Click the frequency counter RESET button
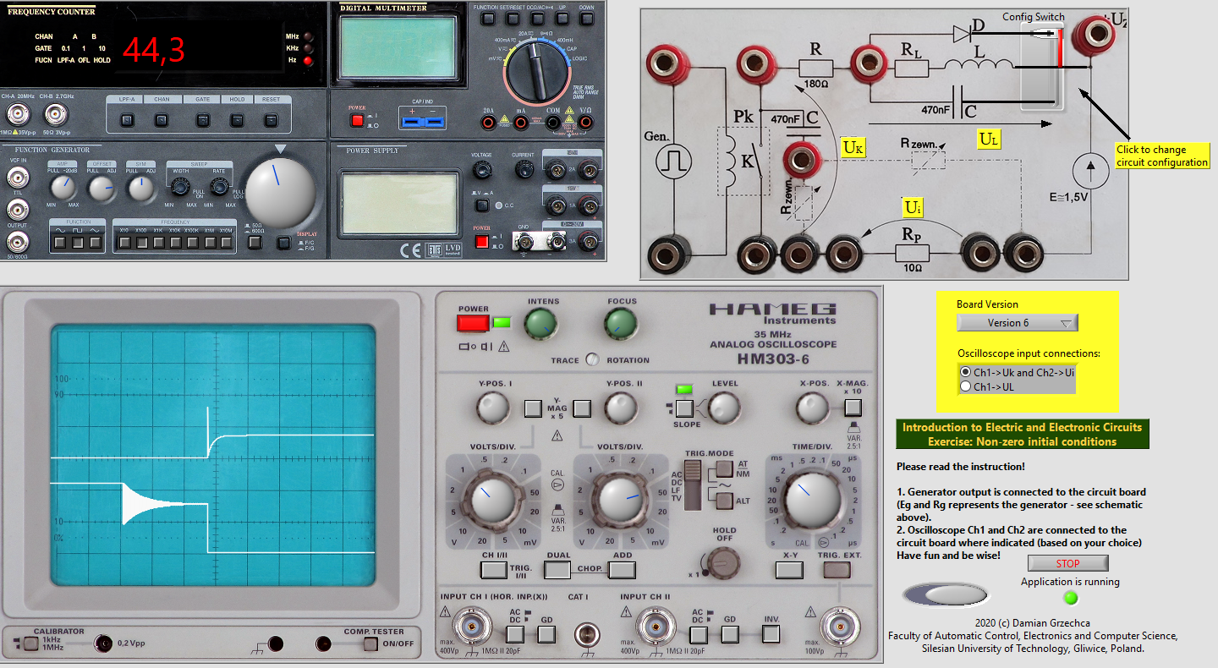The height and width of the screenshot is (668, 1218). pos(271,120)
